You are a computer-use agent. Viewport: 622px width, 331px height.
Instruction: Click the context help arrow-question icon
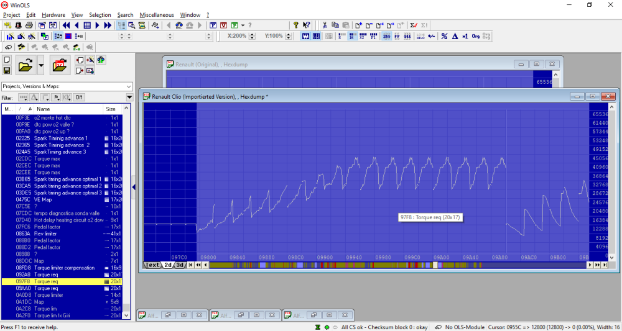306,25
